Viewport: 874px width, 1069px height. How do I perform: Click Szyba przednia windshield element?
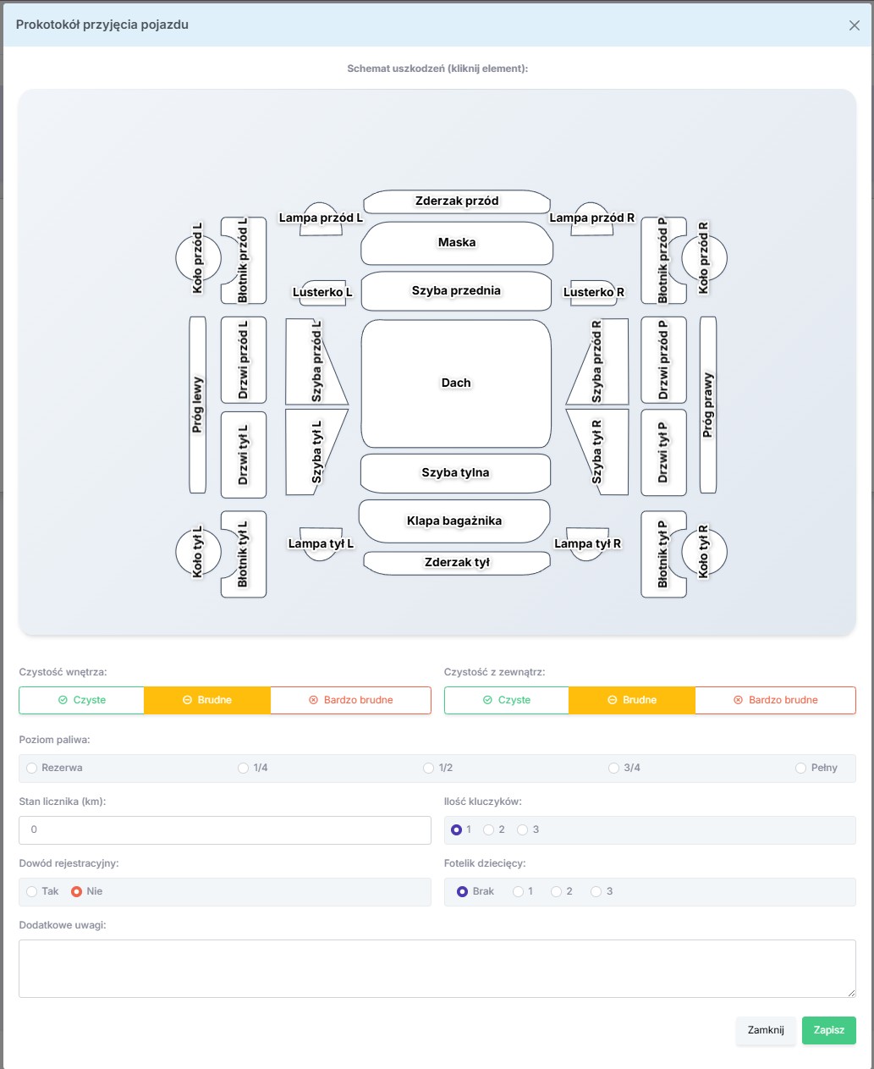(x=456, y=291)
